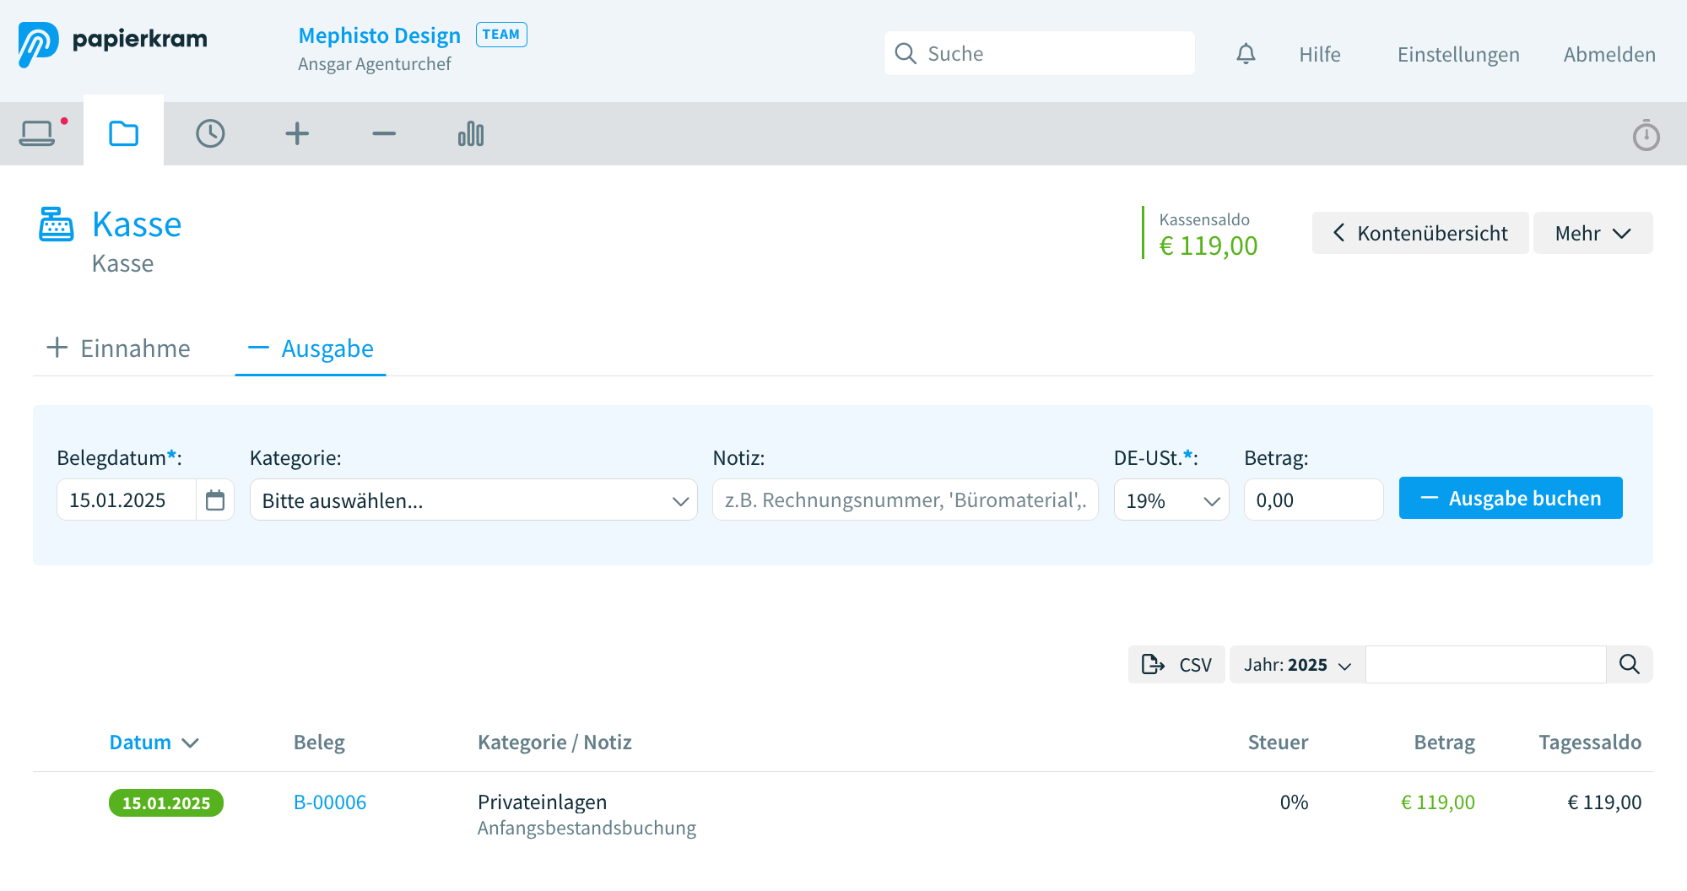This screenshot has width=1687, height=891.
Task: Click the Ansgar Agenturchef user name
Action: (374, 64)
